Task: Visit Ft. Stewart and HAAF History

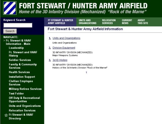Action: point(23,54)
